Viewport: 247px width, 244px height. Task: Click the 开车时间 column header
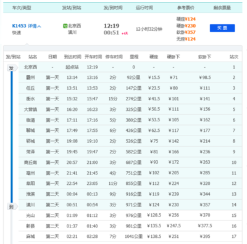(x=93, y=57)
